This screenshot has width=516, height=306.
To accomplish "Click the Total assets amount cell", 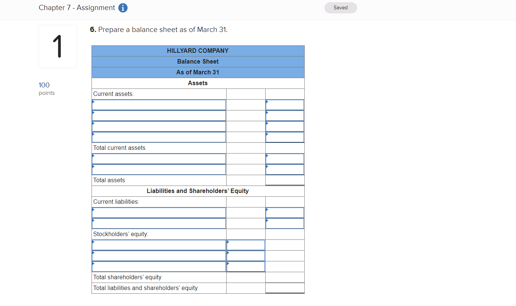I will click(x=285, y=180).
